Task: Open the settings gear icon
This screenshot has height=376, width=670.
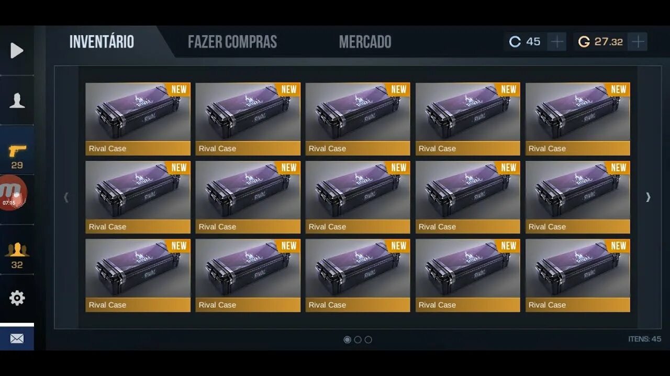Action: pyautogui.click(x=17, y=298)
